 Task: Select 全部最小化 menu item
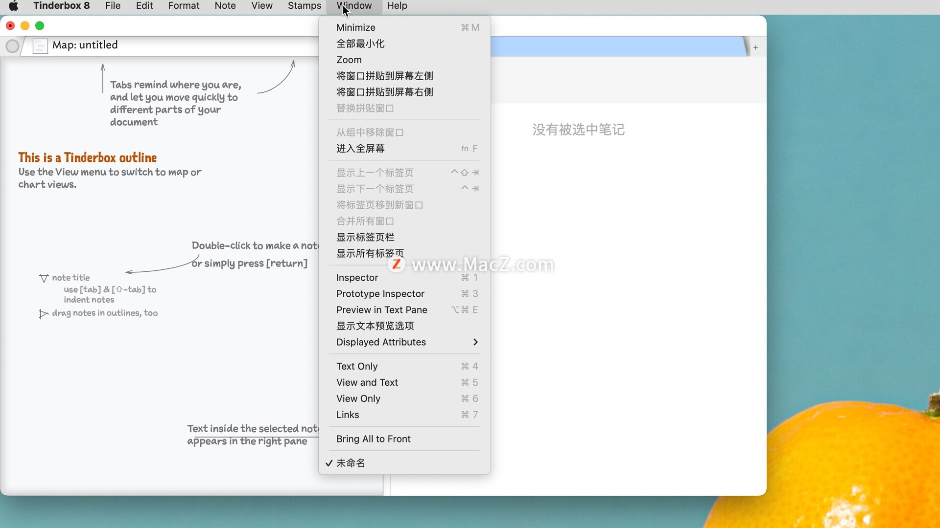[x=404, y=44]
